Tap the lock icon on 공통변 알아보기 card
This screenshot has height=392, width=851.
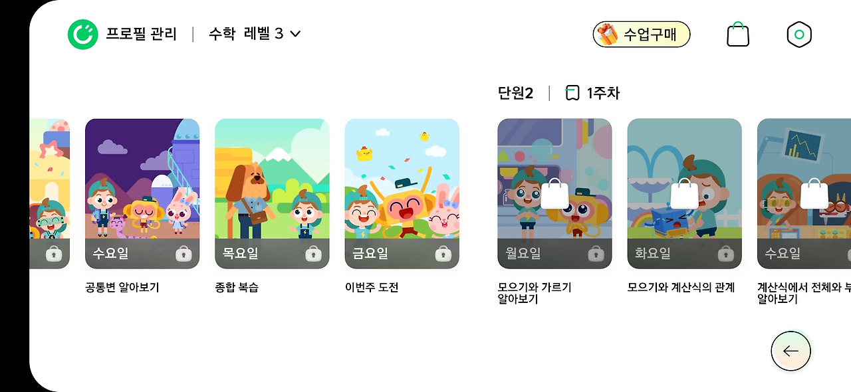(x=183, y=254)
